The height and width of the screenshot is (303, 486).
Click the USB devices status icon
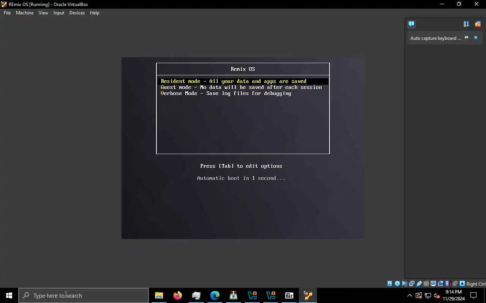[419, 284]
